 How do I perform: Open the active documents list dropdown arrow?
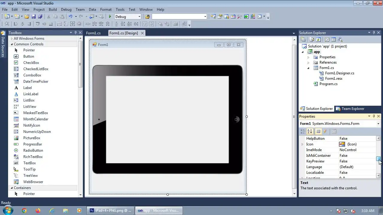tap(294, 33)
